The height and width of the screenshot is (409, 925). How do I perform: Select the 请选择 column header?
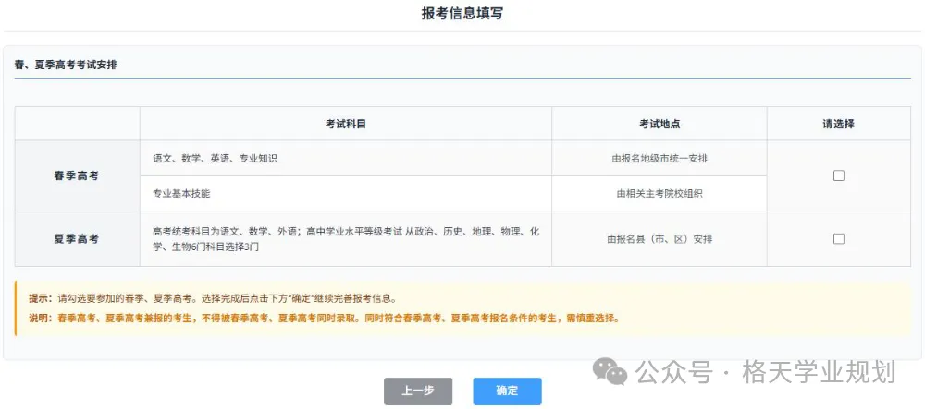click(838, 124)
